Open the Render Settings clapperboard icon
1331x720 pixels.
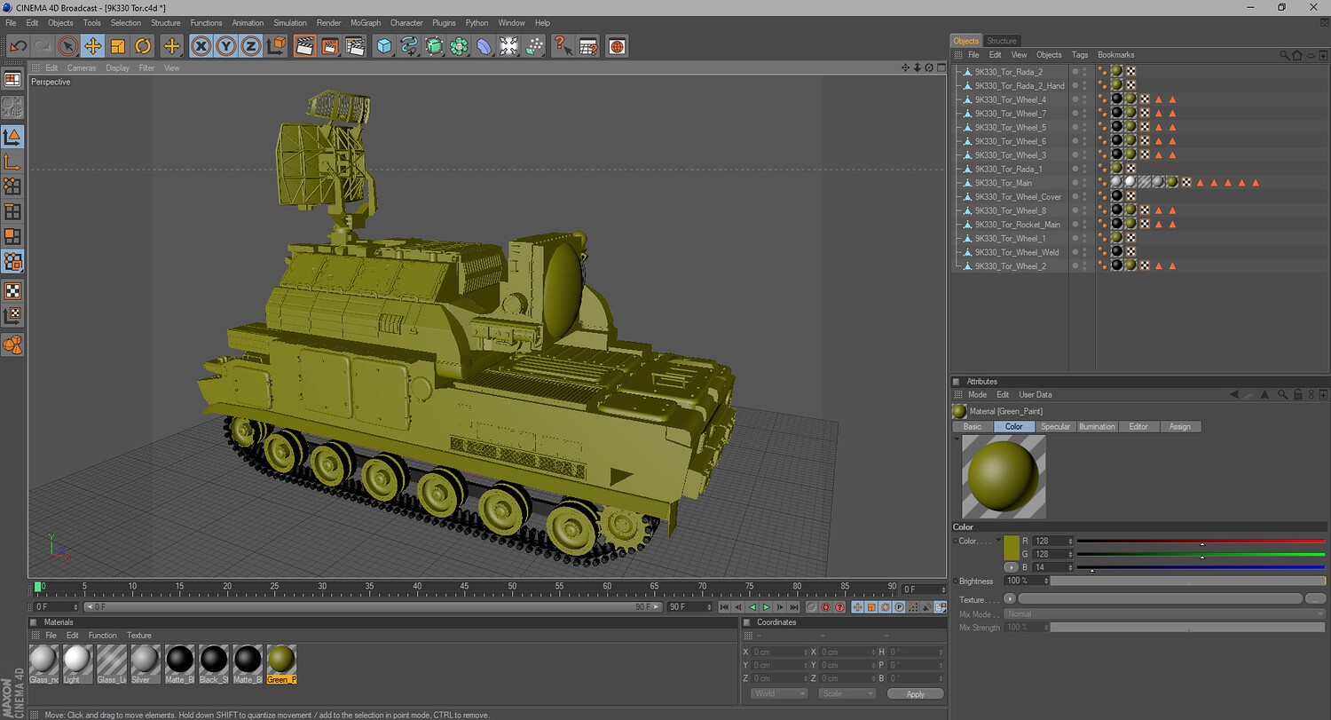click(x=355, y=46)
